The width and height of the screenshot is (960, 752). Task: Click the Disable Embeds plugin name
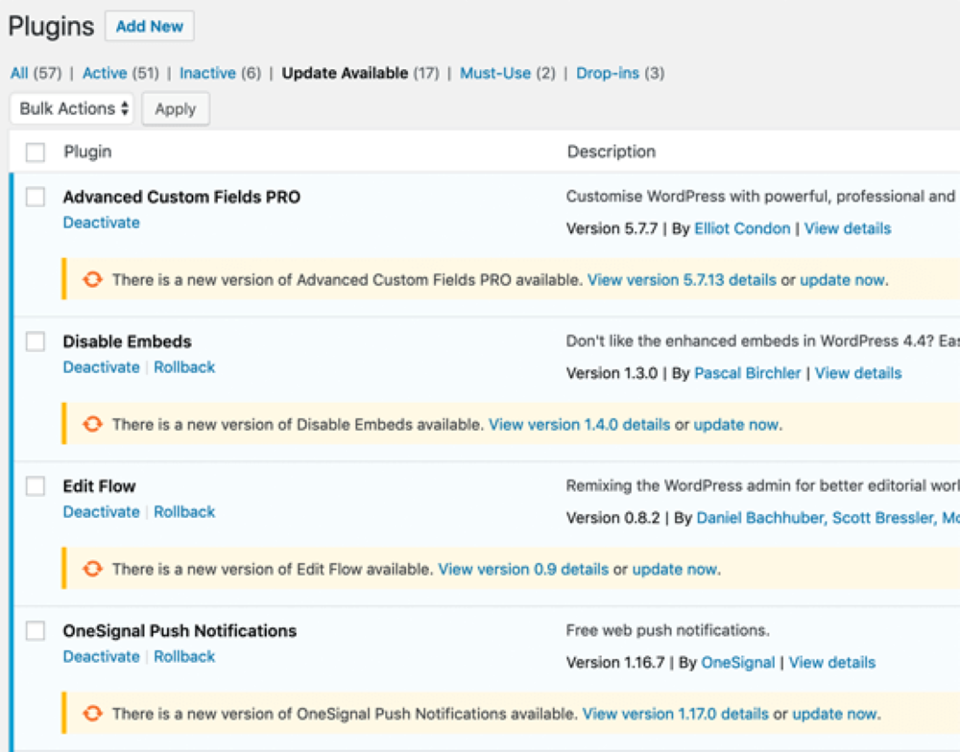pos(128,341)
